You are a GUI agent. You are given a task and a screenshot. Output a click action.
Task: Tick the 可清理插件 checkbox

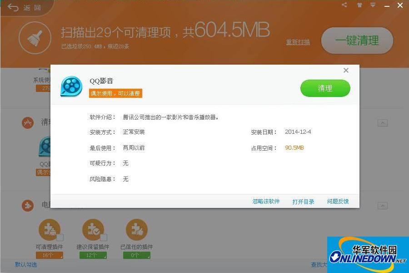(x=60, y=237)
